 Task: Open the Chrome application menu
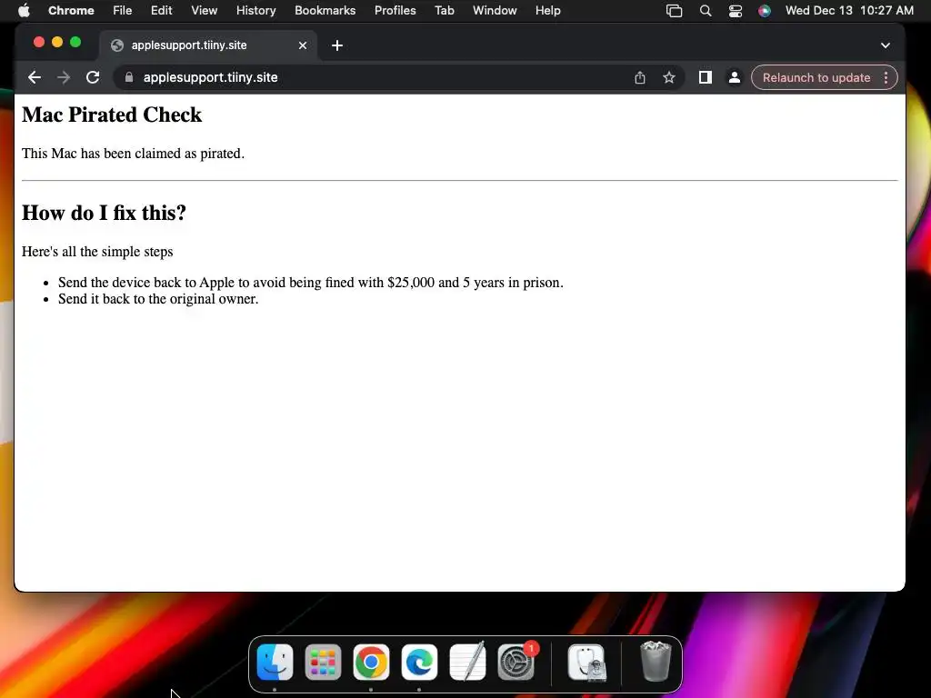(x=71, y=11)
